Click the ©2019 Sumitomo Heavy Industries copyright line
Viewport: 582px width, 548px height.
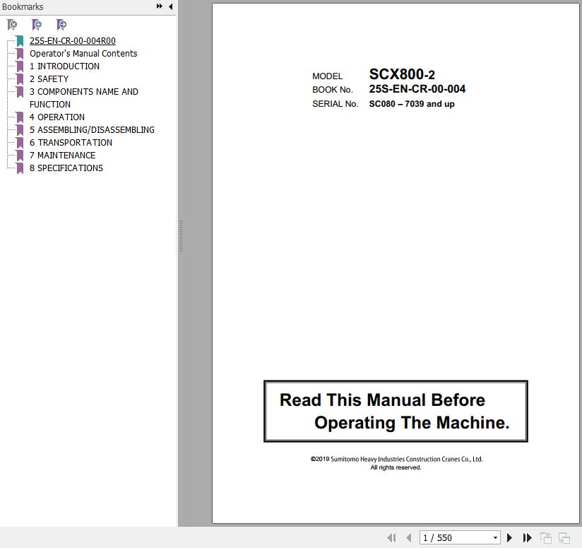(x=396, y=459)
